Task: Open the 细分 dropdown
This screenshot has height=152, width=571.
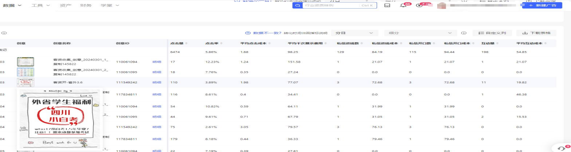Action: 421,33
